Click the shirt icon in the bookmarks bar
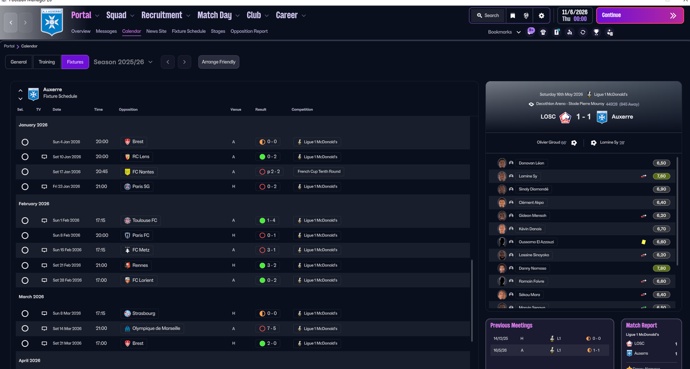This screenshot has height=369, width=690. [543, 32]
